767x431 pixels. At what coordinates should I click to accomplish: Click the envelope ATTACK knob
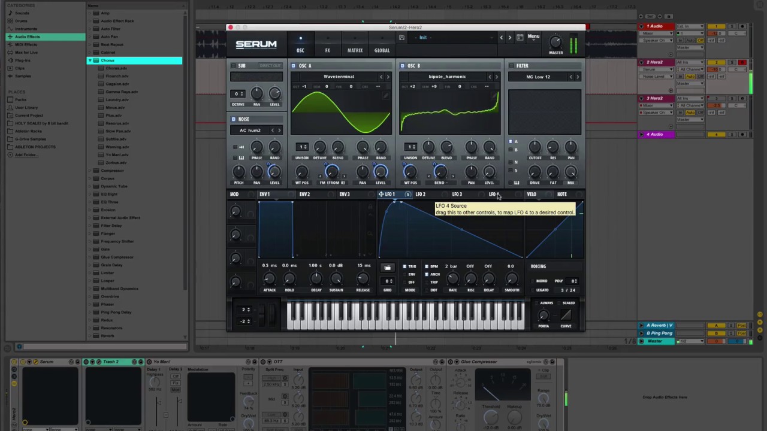270,279
